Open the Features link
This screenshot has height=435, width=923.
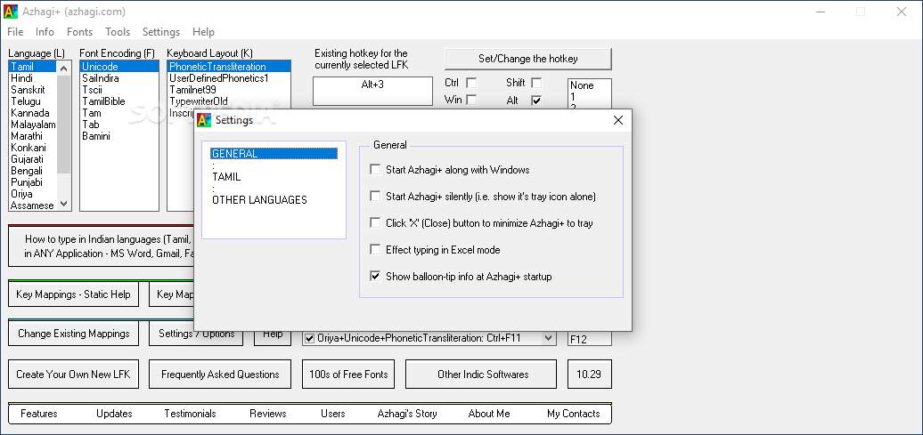(39, 414)
